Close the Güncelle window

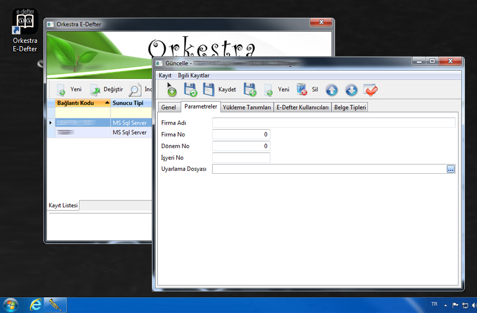[451, 61]
